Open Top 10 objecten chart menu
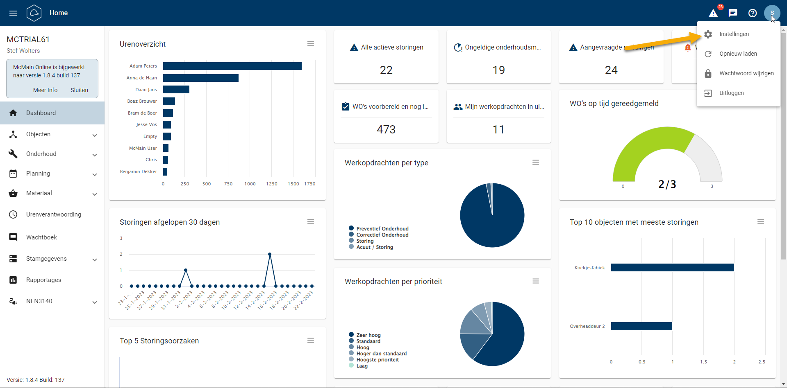Image resolution: width=787 pixels, height=388 pixels. pos(760,222)
